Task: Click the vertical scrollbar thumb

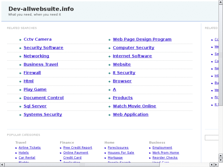Action: point(221,55)
